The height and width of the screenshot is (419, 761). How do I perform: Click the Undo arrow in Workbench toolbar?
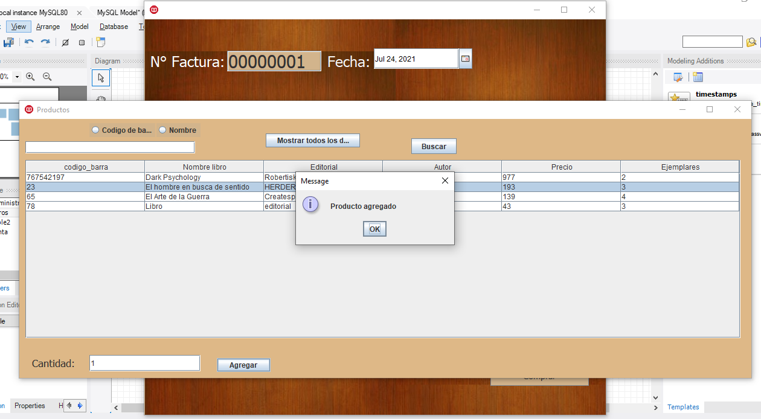pyautogui.click(x=29, y=42)
